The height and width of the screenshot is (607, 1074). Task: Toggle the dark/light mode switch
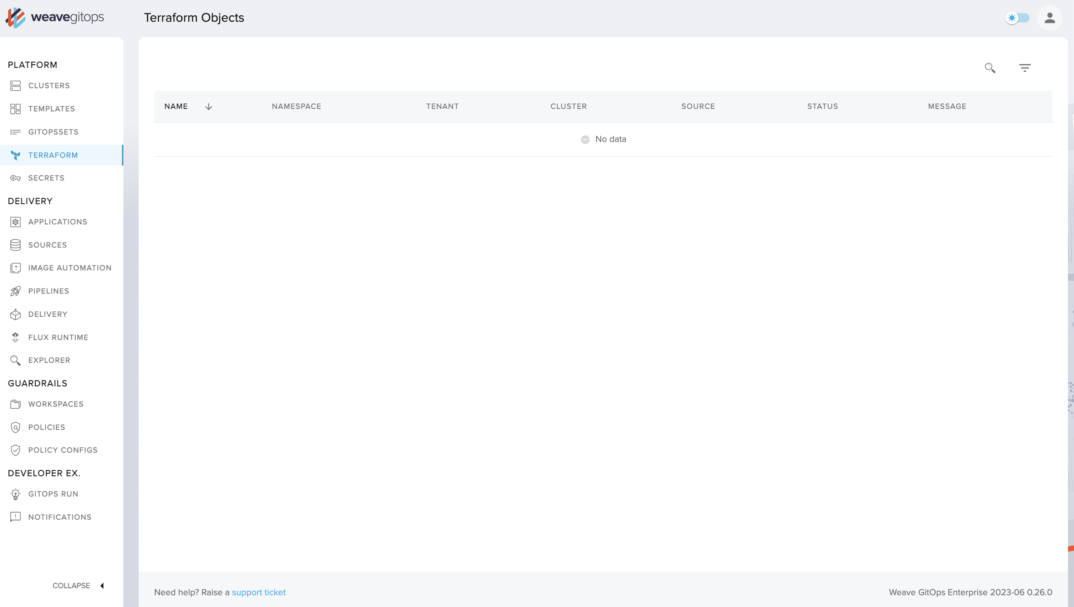click(1018, 17)
